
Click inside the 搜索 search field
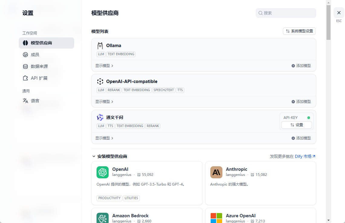coord(285,13)
